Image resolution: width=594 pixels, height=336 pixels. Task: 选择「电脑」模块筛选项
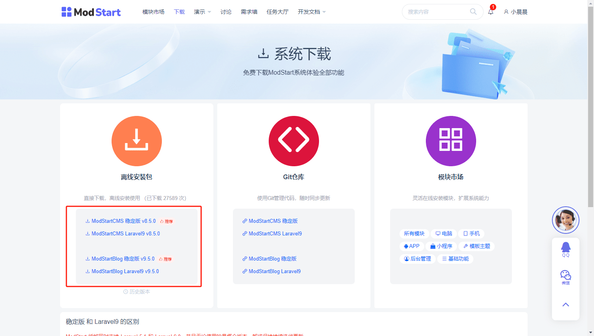pos(444,233)
